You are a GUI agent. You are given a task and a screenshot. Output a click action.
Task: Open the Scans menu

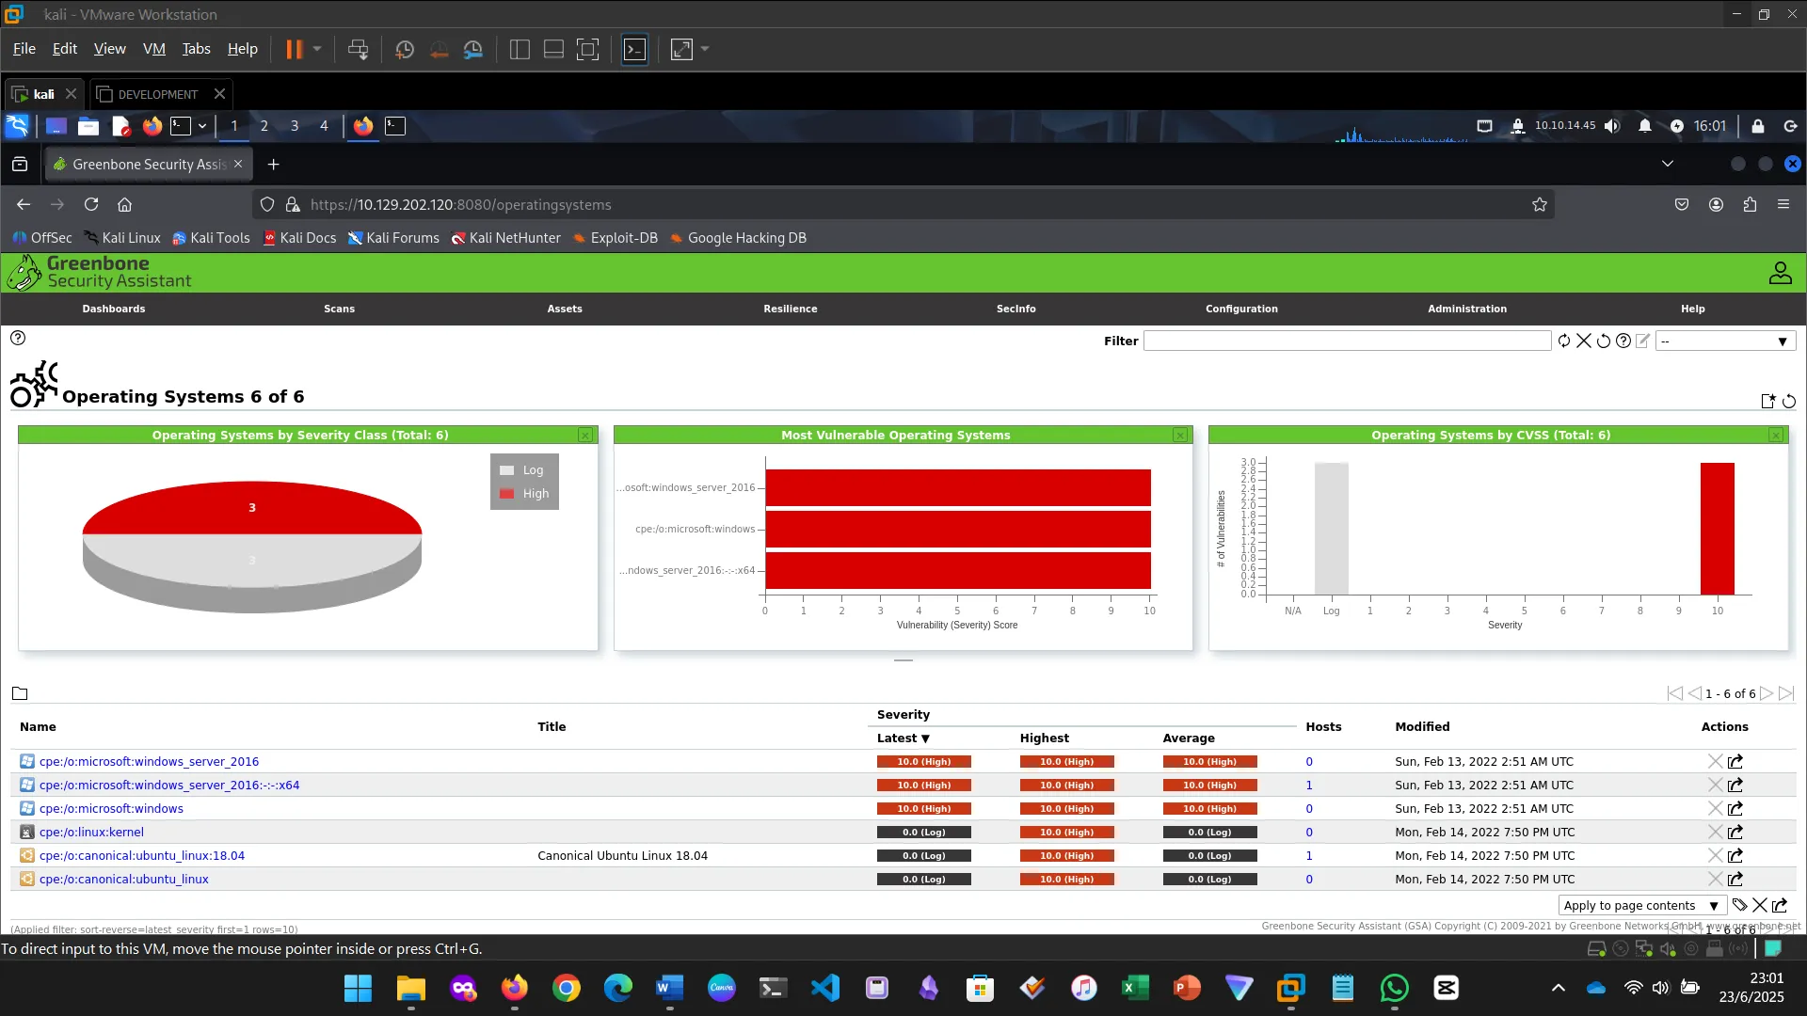pos(339,309)
